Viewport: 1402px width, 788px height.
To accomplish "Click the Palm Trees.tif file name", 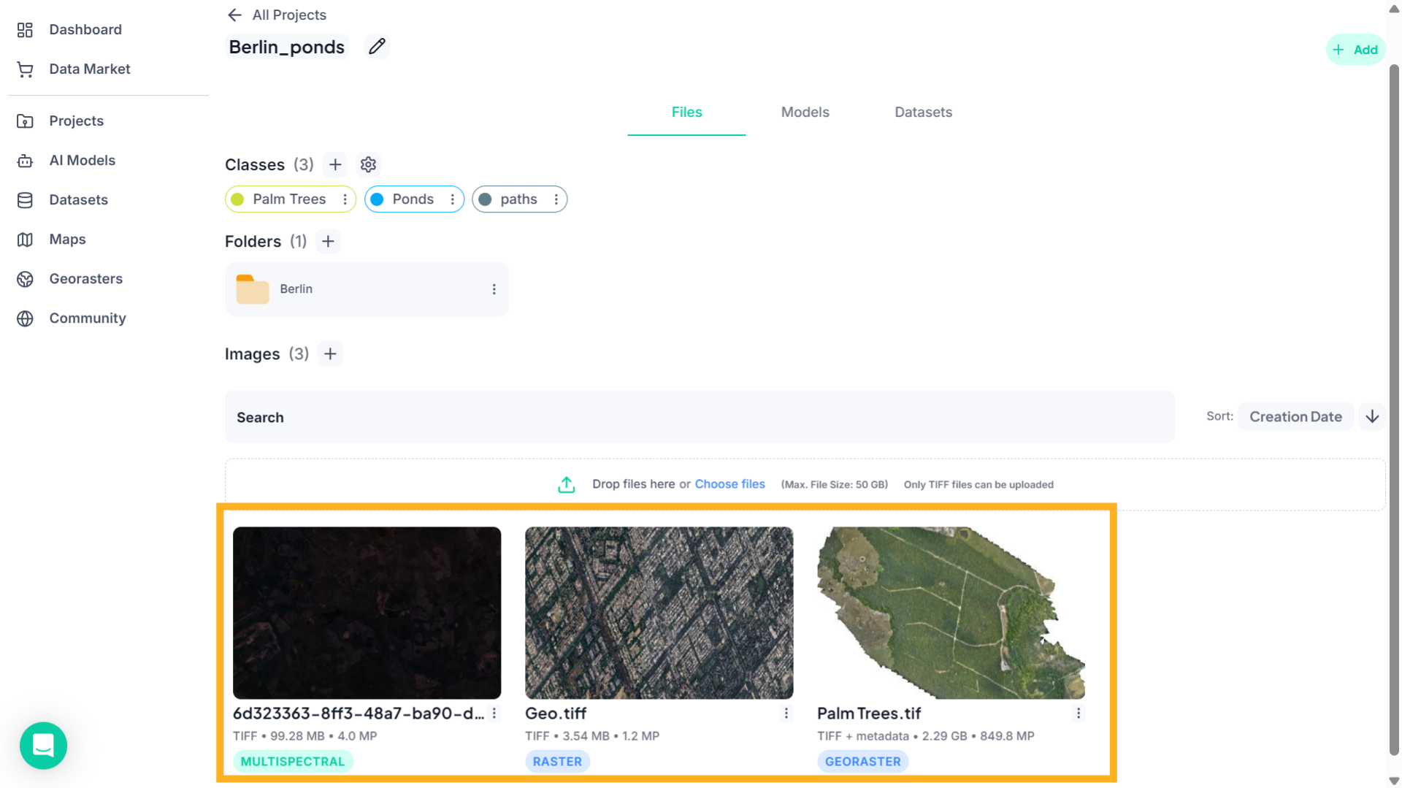I will point(869,714).
